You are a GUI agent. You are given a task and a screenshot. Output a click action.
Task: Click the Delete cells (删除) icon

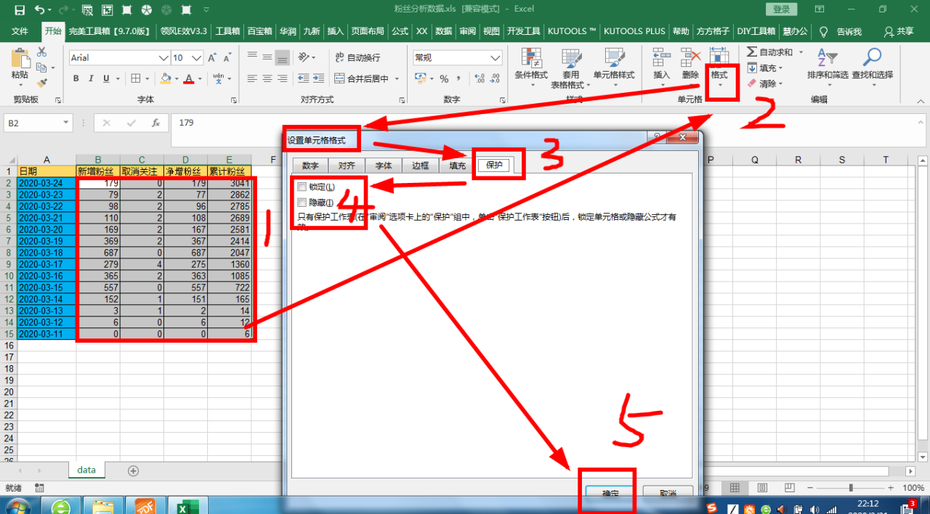[690, 57]
